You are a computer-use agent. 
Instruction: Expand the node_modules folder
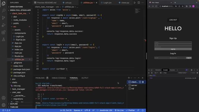tap(20, 20)
